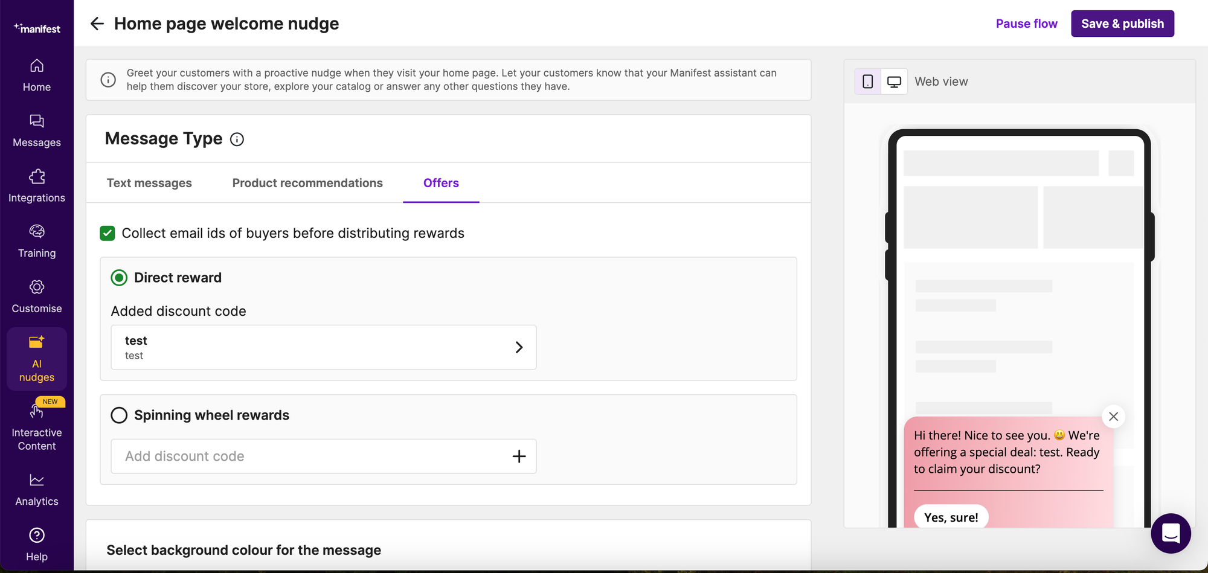Click Yes, sure! in the preview
This screenshot has width=1208, height=573.
click(951, 517)
